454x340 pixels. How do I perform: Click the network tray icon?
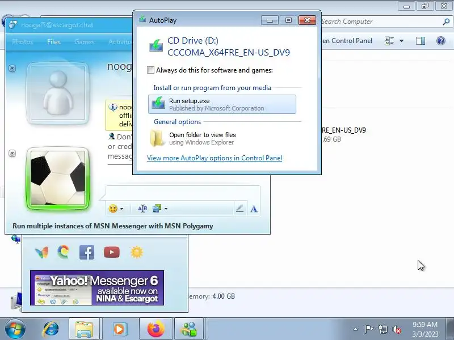[382, 329]
